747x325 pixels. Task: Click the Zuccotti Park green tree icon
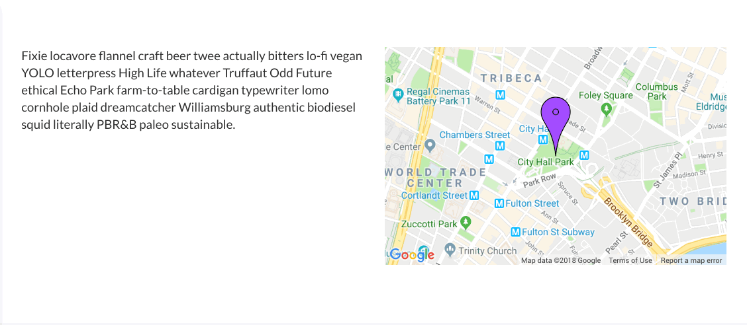click(466, 222)
